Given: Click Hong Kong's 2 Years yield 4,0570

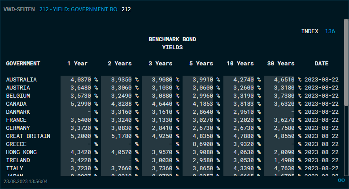Looking at the screenshot, I should [121, 152].
